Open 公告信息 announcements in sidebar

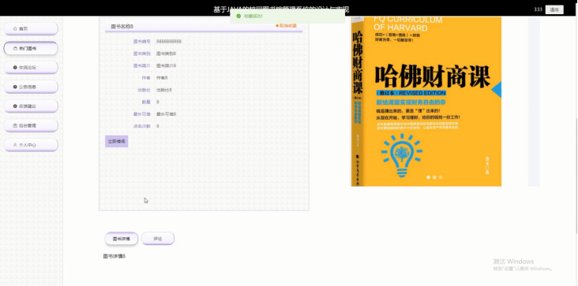31,87
